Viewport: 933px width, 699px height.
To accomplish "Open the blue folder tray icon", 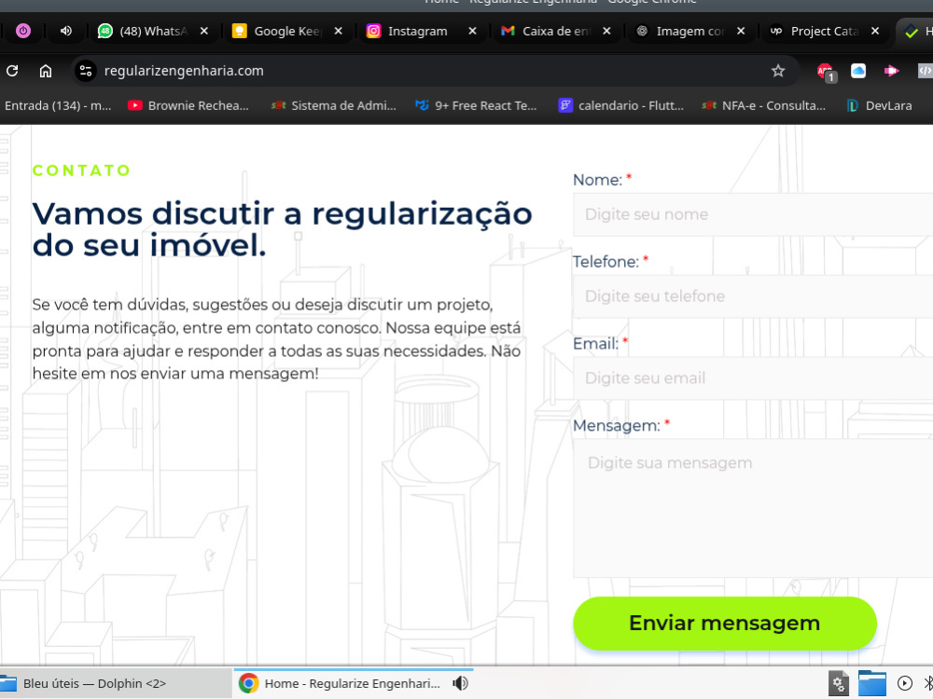I will (871, 683).
